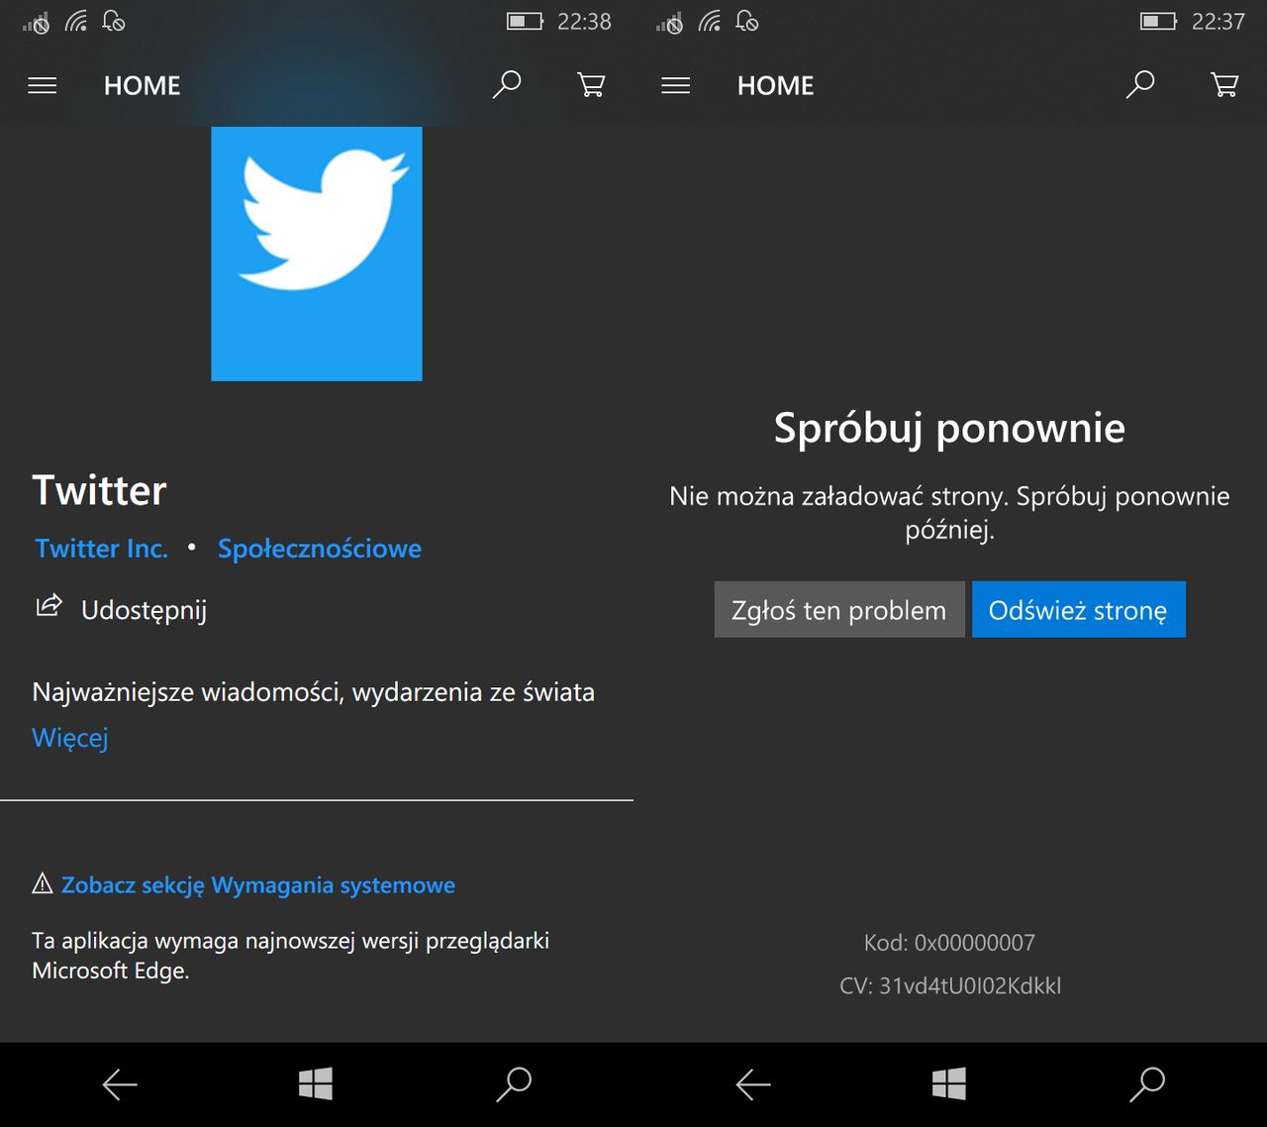Click the Odśwież stronę button
This screenshot has width=1267, height=1127.
point(1079,609)
